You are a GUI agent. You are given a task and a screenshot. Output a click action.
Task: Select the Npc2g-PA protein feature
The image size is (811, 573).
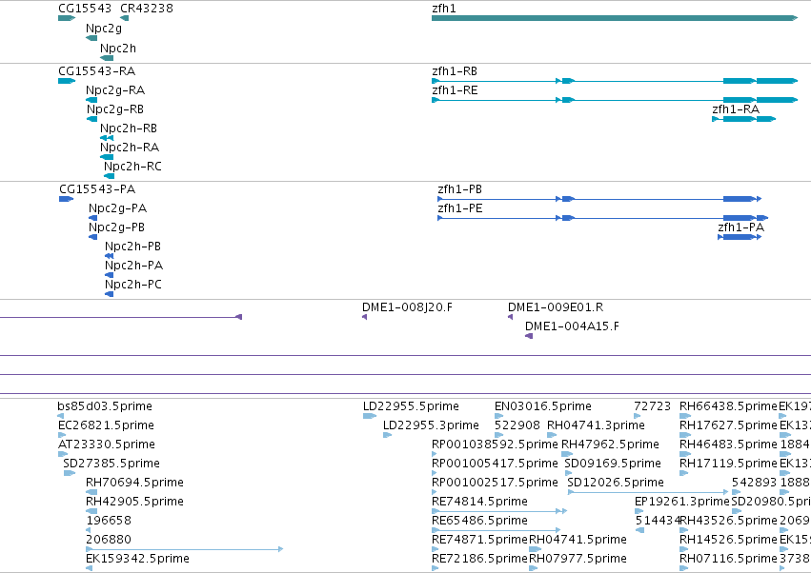coord(93,218)
